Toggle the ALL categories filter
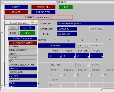This screenshot has width=114, height=92. point(13,28)
